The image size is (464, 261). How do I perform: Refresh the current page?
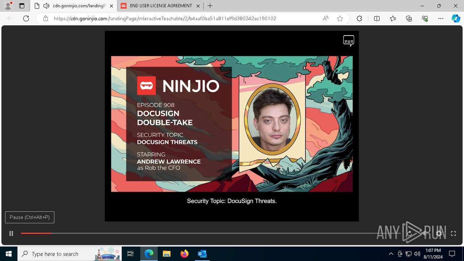tap(26, 18)
